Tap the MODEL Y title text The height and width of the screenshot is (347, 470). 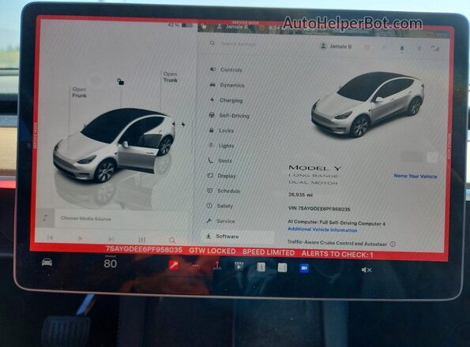(314, 168)
